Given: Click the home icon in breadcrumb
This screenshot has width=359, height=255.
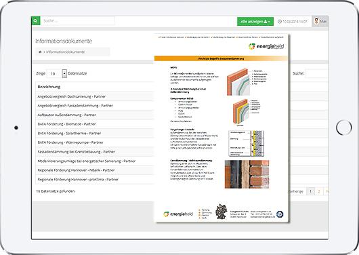Looking at the screenshot, I should coord(40,52).
